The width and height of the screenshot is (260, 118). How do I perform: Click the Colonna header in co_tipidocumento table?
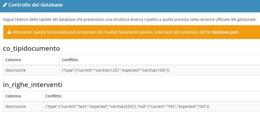[13, 60]
